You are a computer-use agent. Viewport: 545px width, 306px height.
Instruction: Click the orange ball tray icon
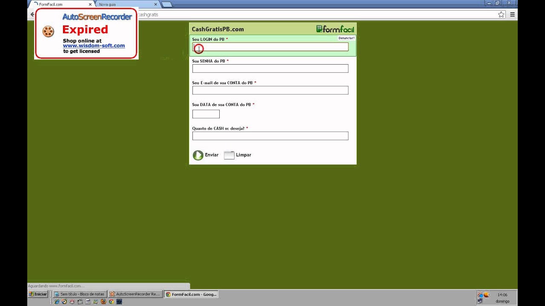486,295
